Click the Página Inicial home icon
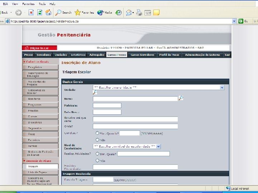Viewport: 258px width, 193px height. tap(27, 48)
